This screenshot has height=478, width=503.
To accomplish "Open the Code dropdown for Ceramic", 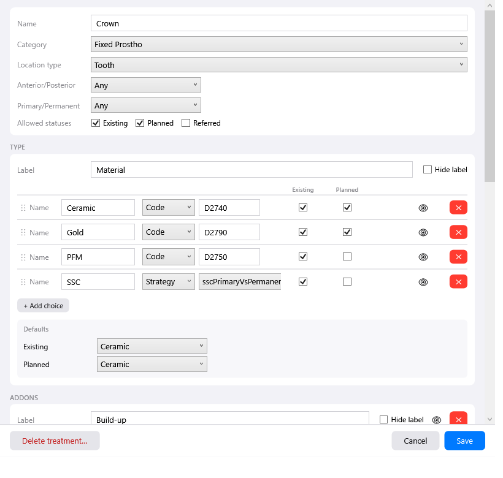I will click(x=169, y=208).
